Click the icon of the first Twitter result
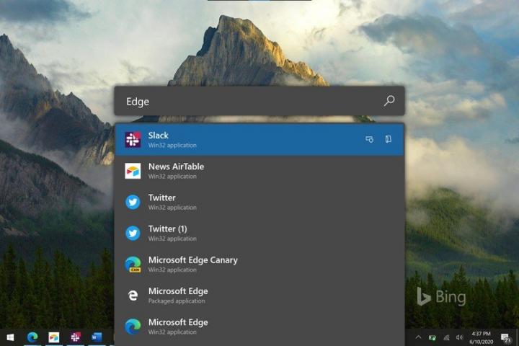The image size is (519, 346). pos(133,202)
